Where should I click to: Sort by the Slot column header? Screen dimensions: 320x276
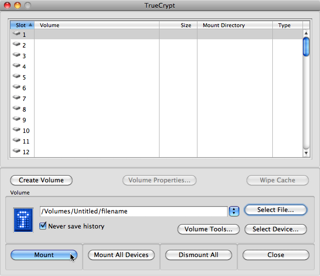pos(22,25)
